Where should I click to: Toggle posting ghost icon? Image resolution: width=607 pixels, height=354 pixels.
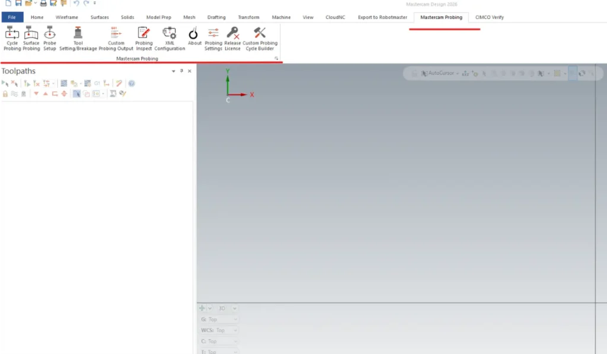click(24, 94)
